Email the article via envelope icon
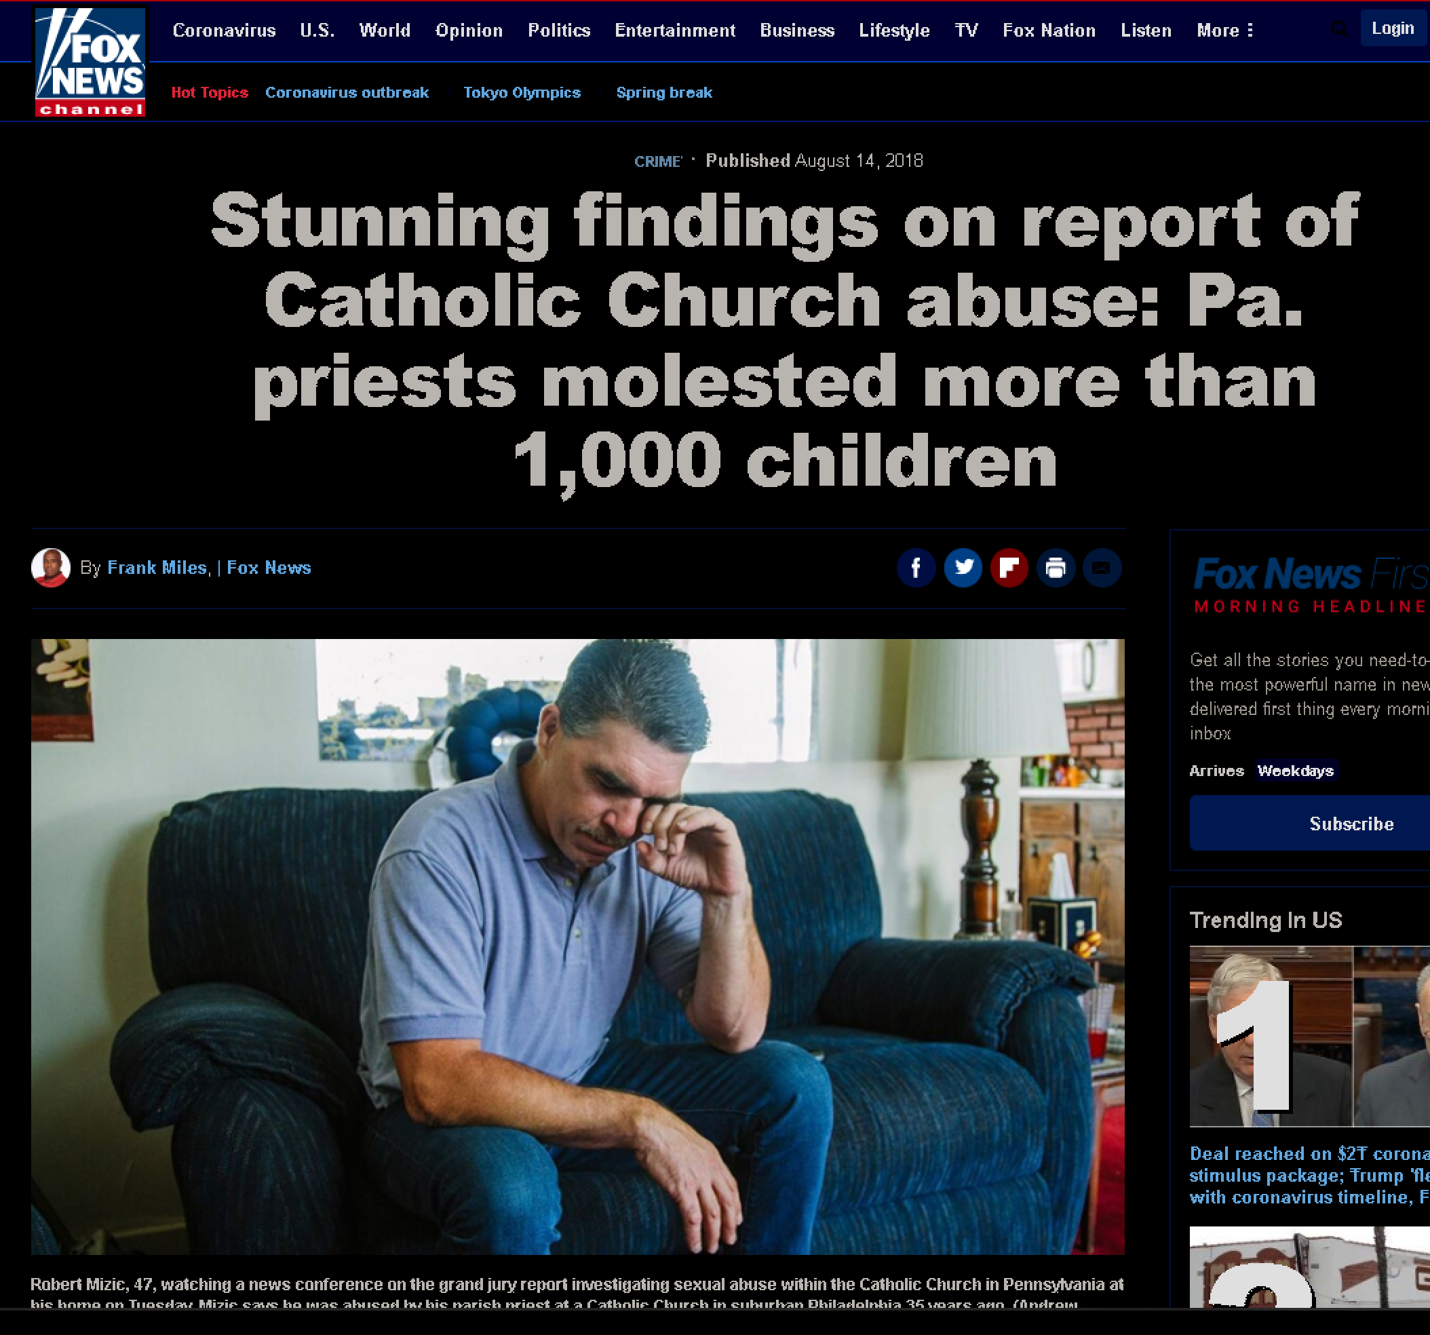The height and width of the screenshot is (1335, 1430). (x=1101, y=568)
